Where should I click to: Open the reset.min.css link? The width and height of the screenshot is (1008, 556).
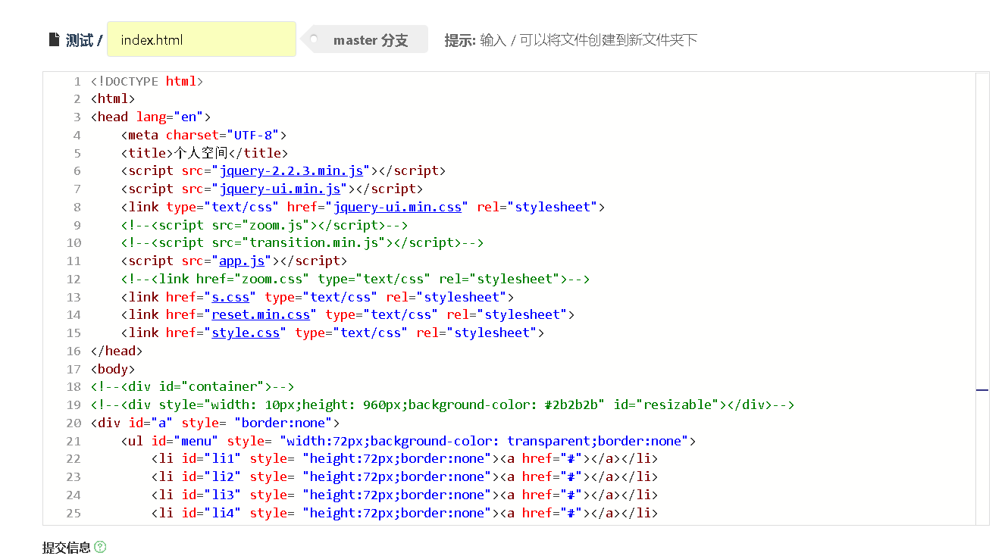pos(261,314)
